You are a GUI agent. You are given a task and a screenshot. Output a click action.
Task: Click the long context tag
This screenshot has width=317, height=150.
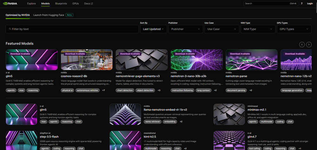[204, 90]
